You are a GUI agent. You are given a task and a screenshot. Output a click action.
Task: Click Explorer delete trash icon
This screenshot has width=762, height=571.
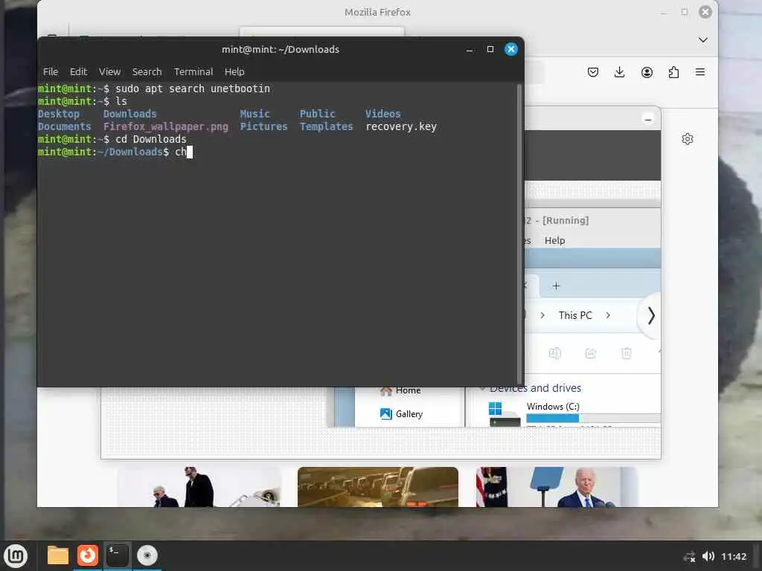pos(627,353)
